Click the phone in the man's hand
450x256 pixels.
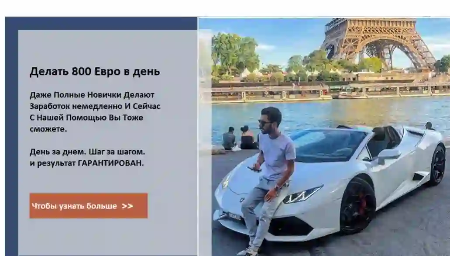[x=254, y=169]
